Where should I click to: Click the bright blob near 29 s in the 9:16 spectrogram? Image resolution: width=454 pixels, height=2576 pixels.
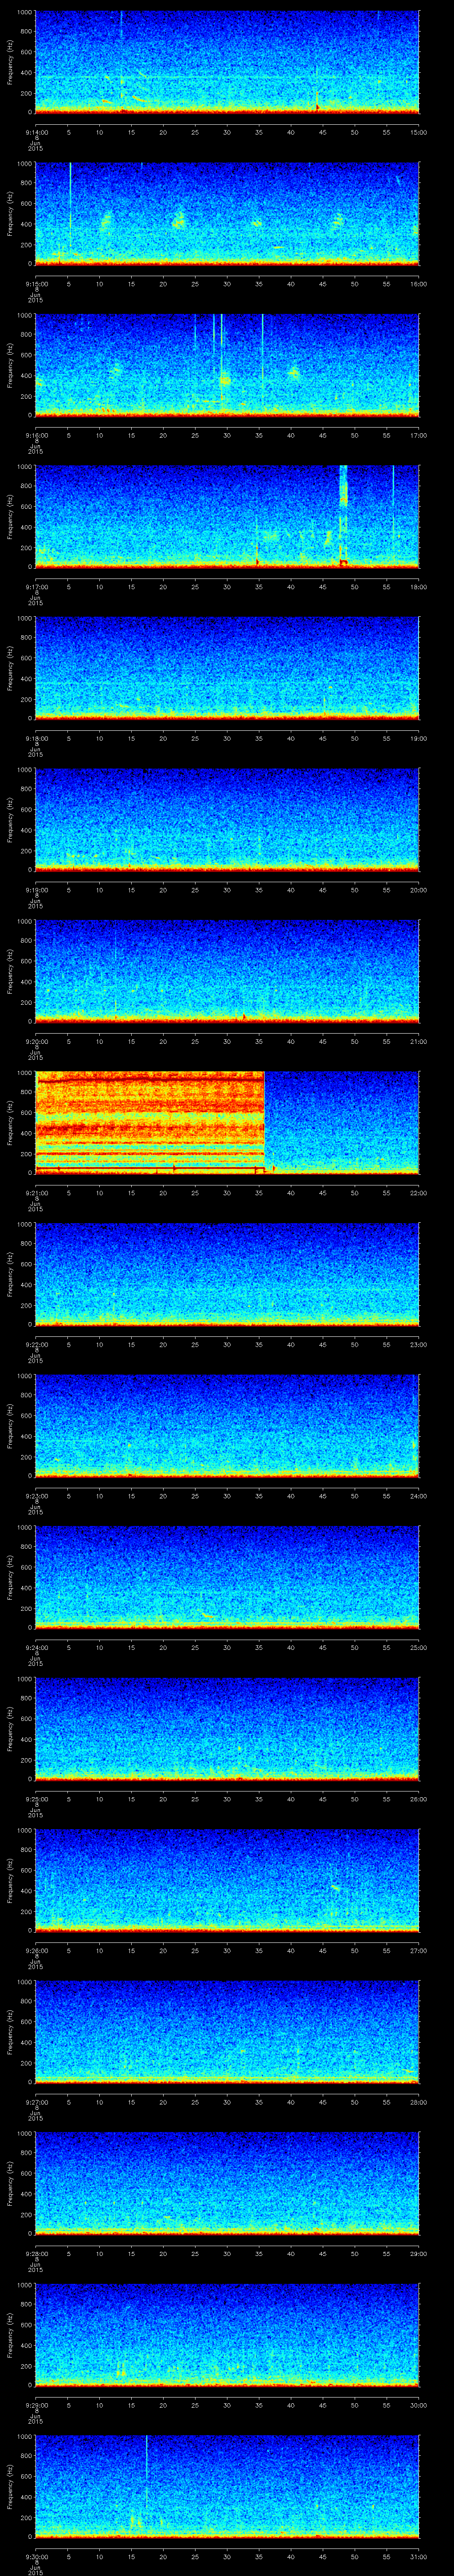click(x=224, y=379)
